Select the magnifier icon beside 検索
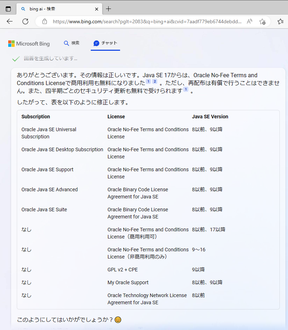This screenshot has width=288, height=330. point(67,43)
